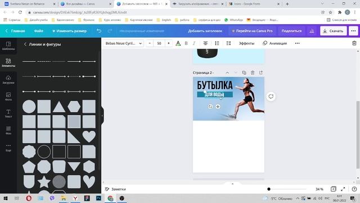Click the redo arrow
The width and height of the screenshot is (360, 203).
click(110, 31)
